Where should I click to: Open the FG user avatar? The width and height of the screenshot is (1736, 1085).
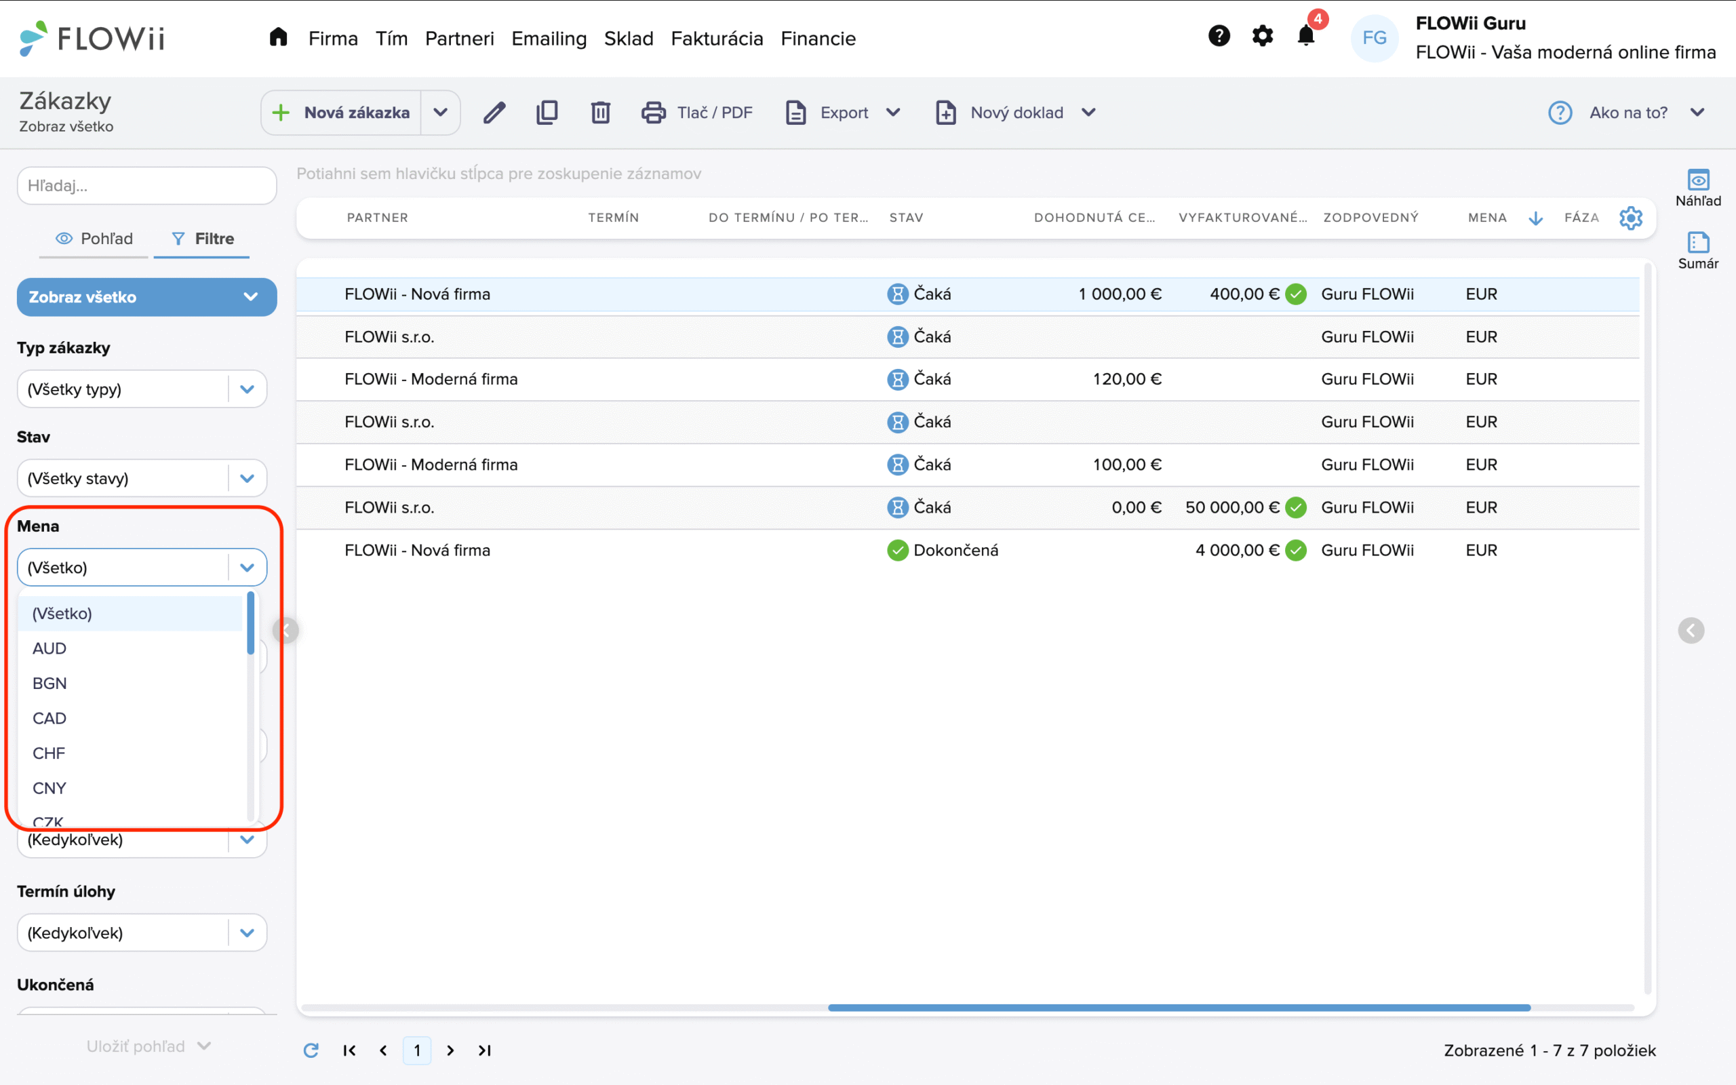(x=1375, y=38)
